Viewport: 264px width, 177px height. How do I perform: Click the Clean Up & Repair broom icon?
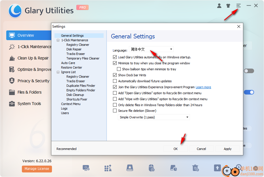point(12,58)
